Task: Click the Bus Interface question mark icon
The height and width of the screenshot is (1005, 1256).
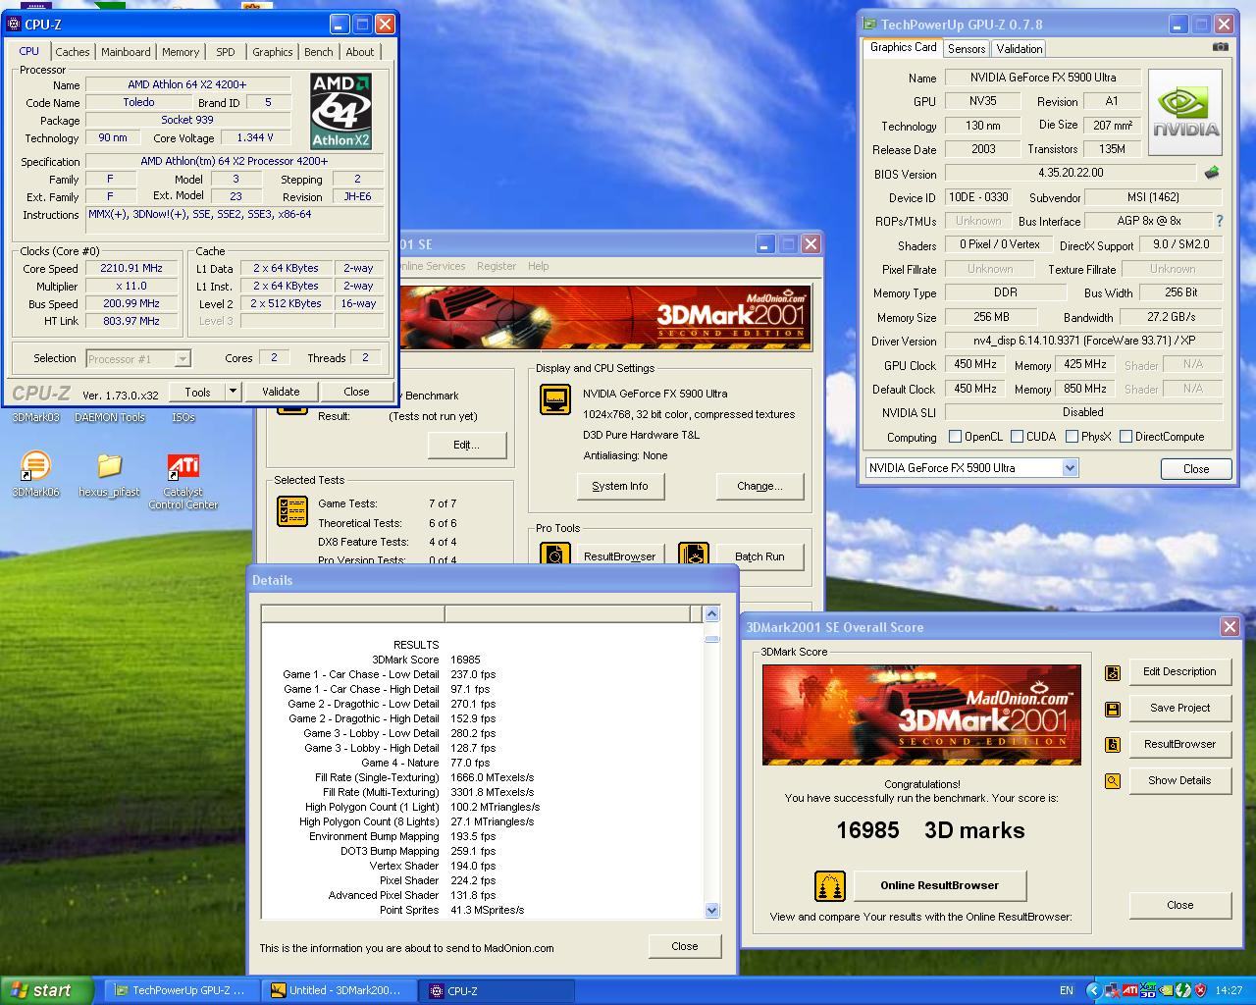Action: point(1220,222)
